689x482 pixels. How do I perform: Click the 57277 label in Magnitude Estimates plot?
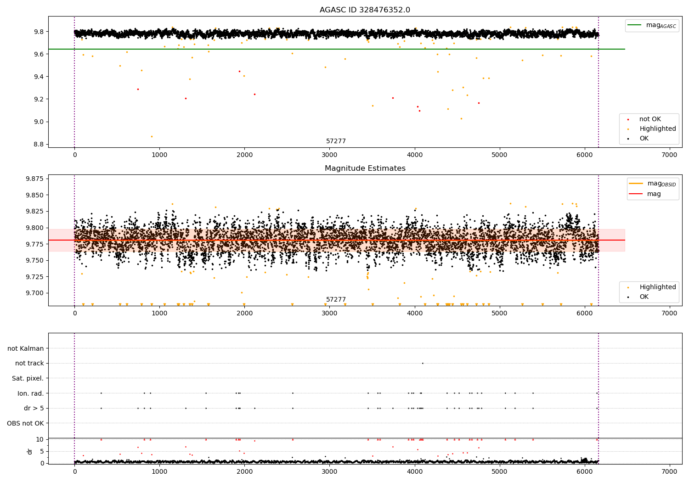[x=336, y=300]
